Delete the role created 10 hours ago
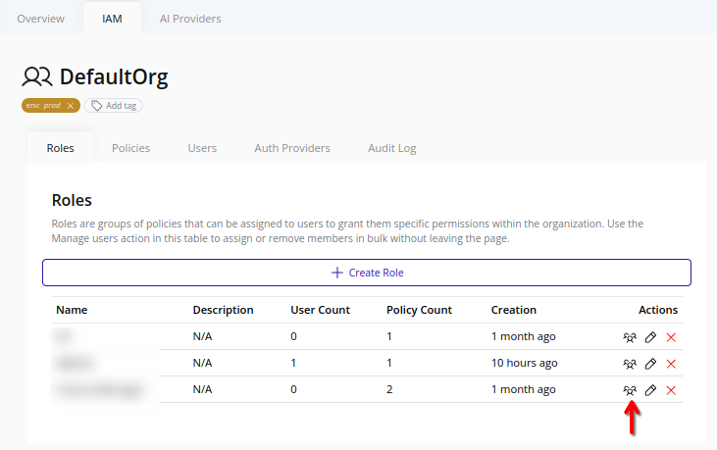 pyautogui.click(x=671, y=364)
